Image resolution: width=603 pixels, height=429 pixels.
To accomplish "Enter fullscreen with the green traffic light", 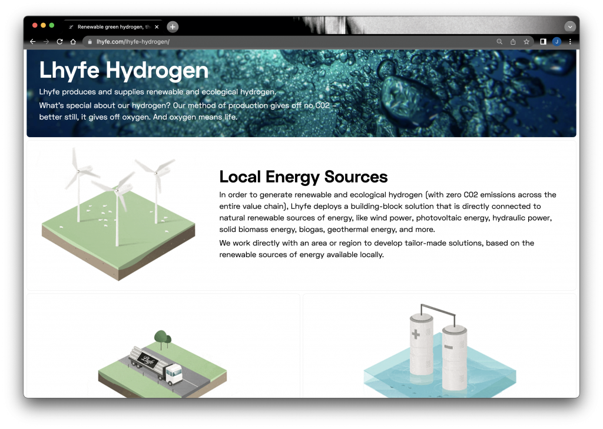I will pyautogui.click(x=52, y=26).
